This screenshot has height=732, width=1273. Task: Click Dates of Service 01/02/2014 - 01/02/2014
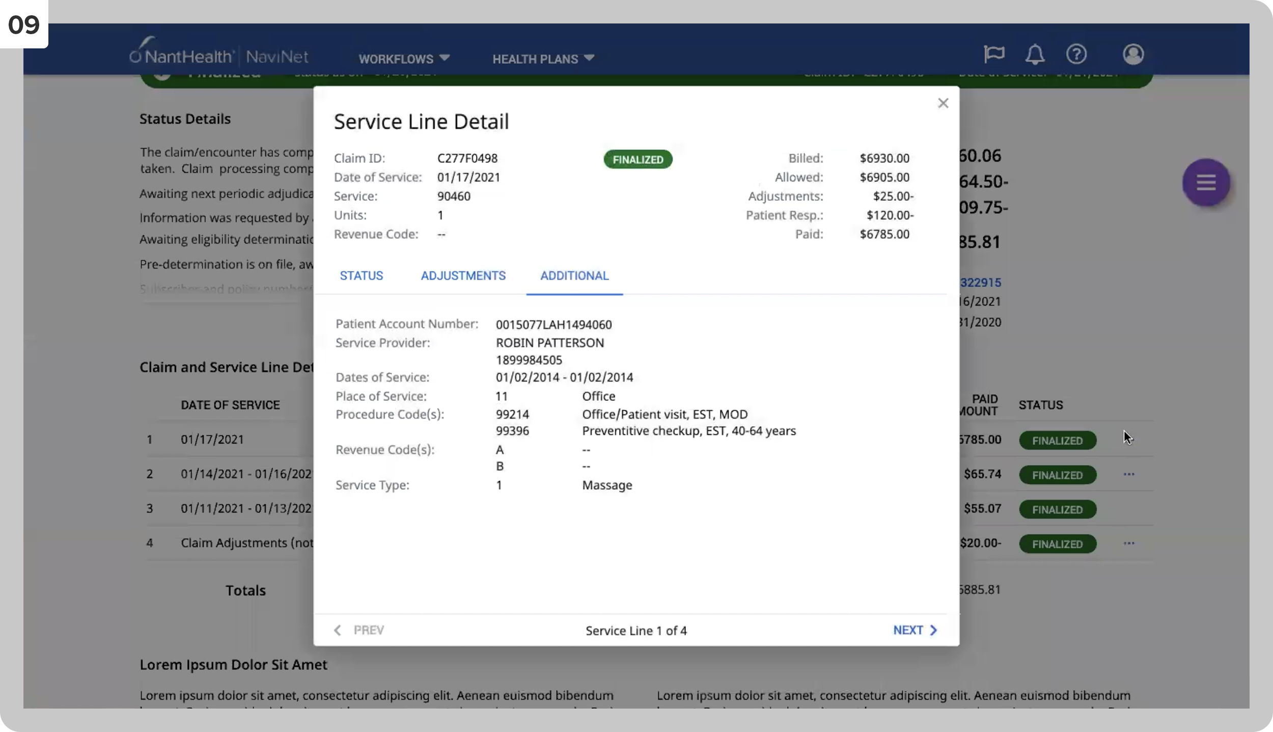pos(564,377)
